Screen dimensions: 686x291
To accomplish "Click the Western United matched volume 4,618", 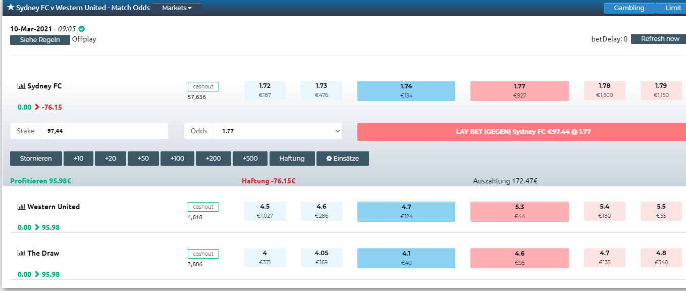I will coord(195,217).
